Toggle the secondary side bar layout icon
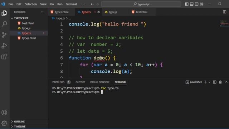The width and height of the screenshot is (229, 129). pos(196,4)
